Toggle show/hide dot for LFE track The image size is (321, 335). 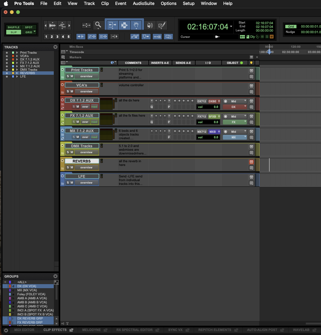(7, 77)
